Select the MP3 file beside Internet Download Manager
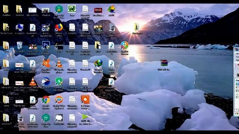Image resolution: width=239 pixels, height=134 pixels. pyautogui.click(x=111, y=64)
